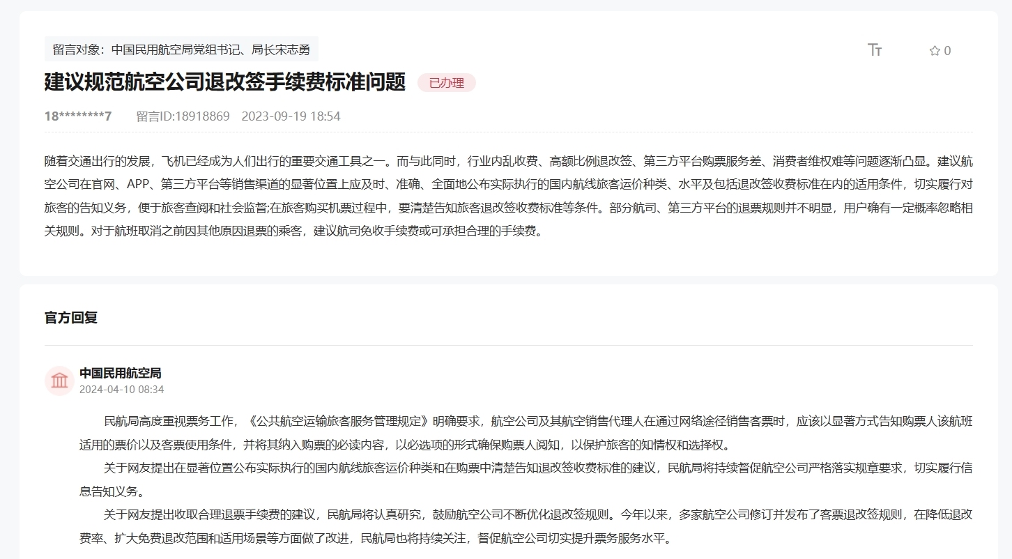The image size is (1012, 559).
Task: Click reply paragraph starting 关于网友提出在显著位置公布
Action: 526,480
